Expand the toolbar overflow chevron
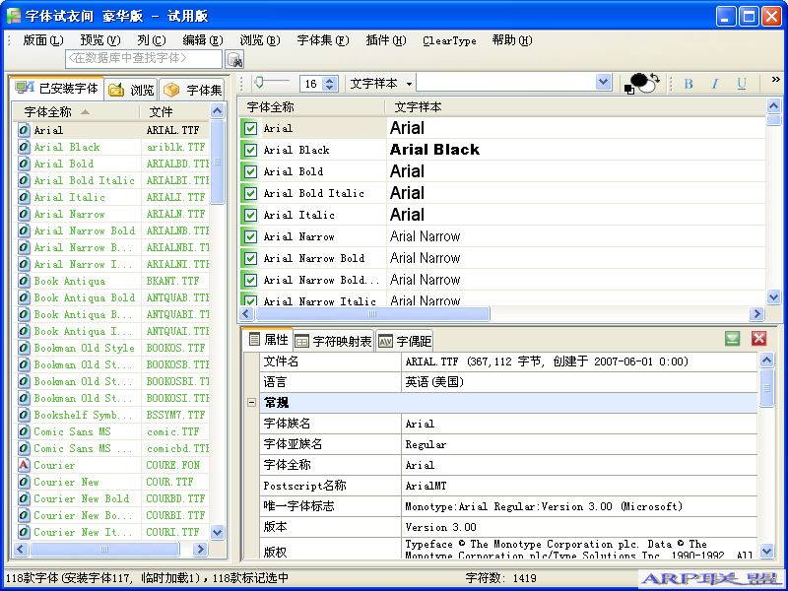The height and width of the screenshot is (591, 788). tap(775, 81)
